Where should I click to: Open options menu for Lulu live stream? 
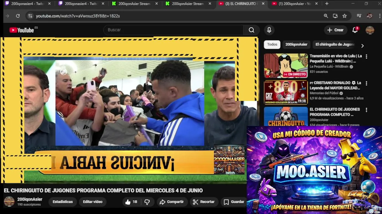point(366,56)
